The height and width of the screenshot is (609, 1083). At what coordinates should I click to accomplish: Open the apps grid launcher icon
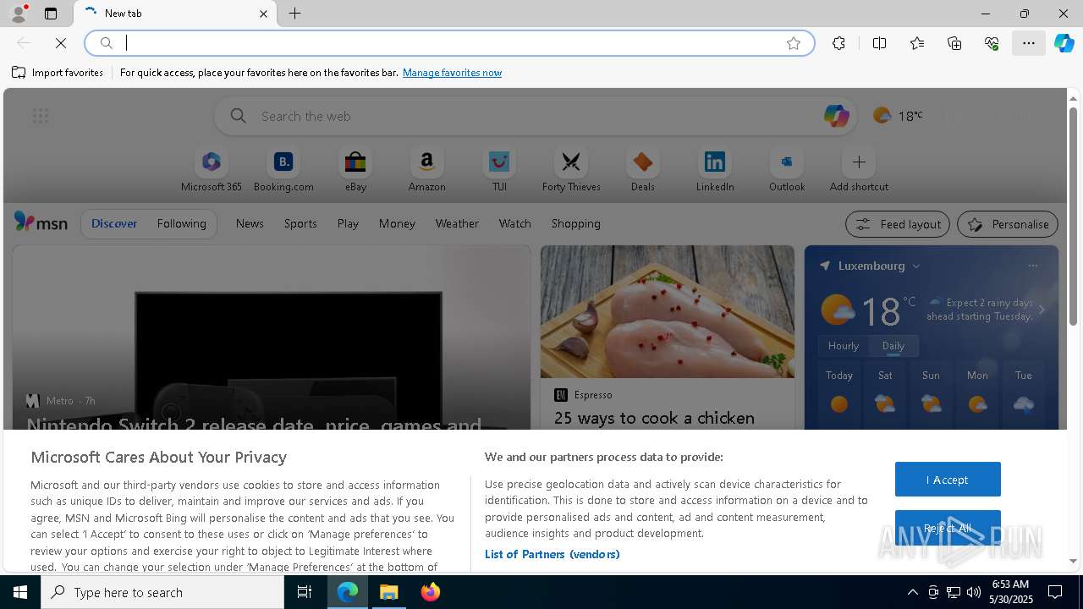[41, 116]
